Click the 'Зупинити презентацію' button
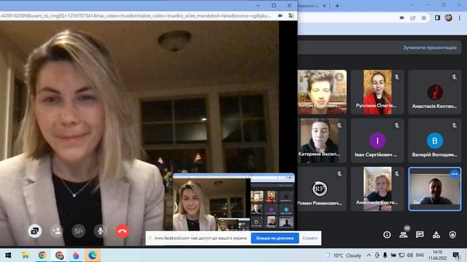467x262 pixels. (x=429, y=47)
